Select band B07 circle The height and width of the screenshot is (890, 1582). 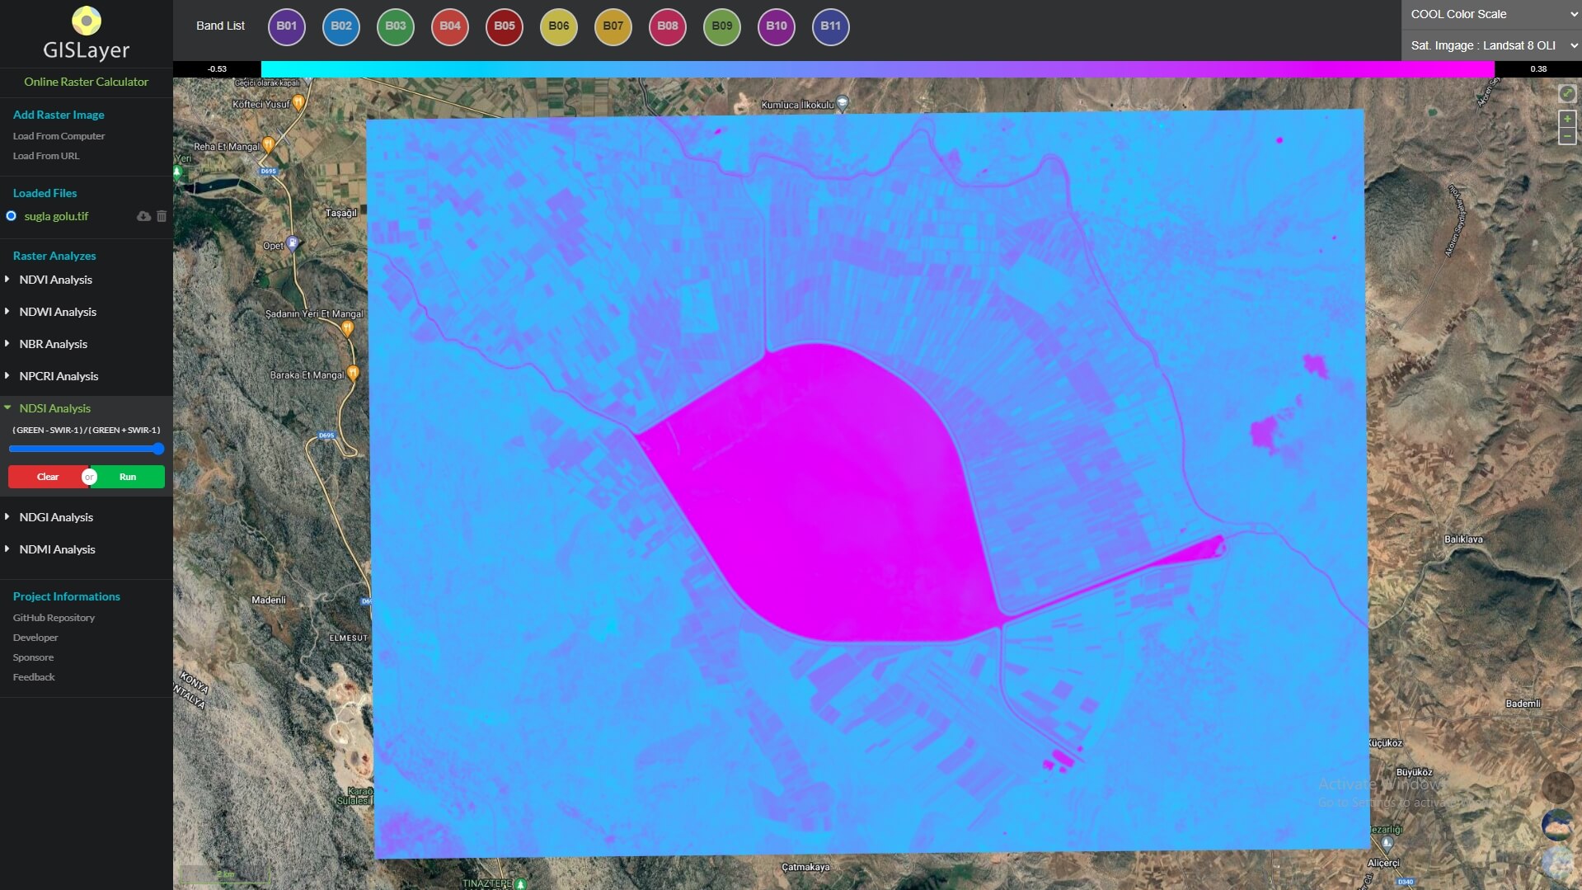[x=613, y=26]
